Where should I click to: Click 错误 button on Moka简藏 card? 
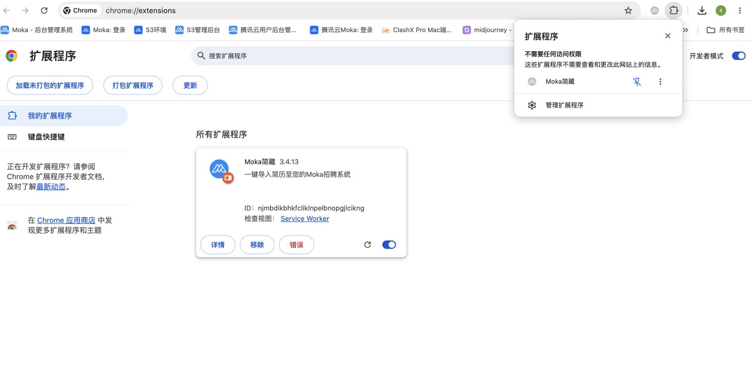[297, 245]
